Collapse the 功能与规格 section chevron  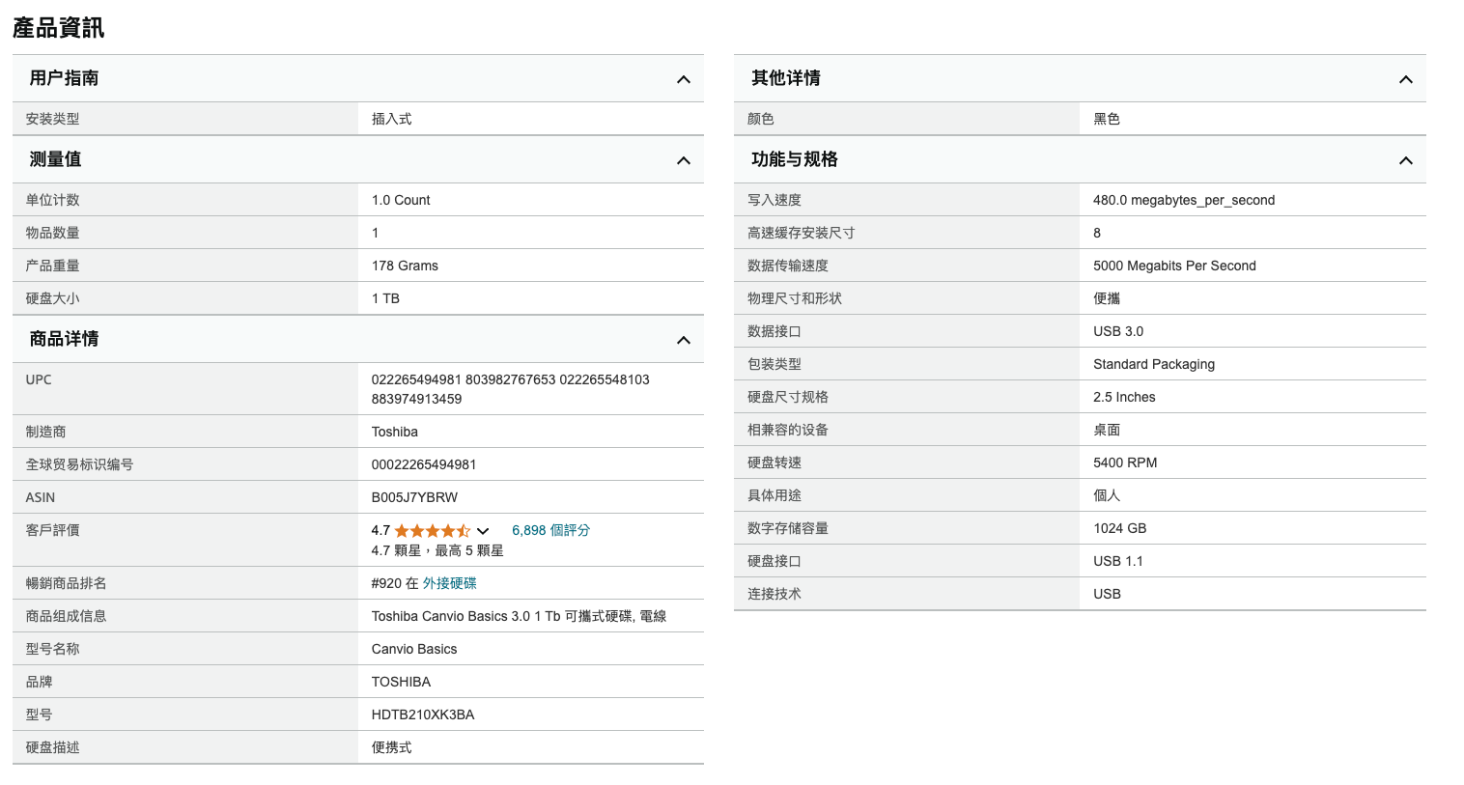tap(1405, 160)
